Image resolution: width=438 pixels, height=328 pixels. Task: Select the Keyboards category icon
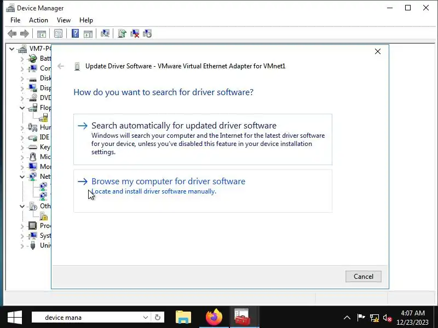click(x=33, y=147)
